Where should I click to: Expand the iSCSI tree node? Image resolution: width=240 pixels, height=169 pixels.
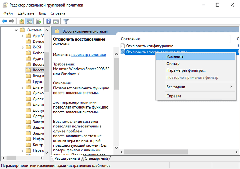pos(23,47)
